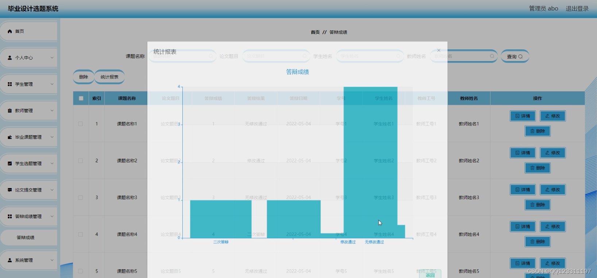Collapse the 答辩成绩管理 menu chevron

52,216
